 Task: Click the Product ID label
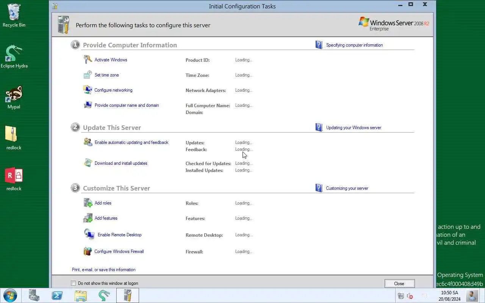(x=197, y=60)
